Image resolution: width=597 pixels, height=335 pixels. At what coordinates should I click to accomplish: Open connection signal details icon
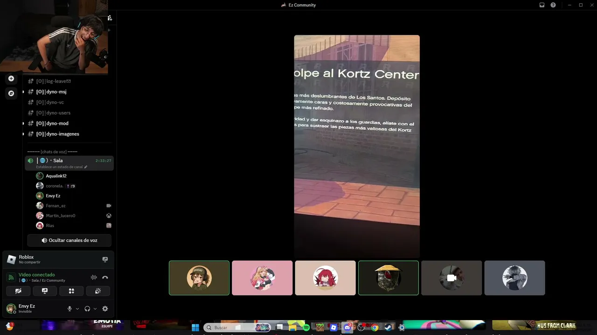pyautogui.click(x=11, y=277)
